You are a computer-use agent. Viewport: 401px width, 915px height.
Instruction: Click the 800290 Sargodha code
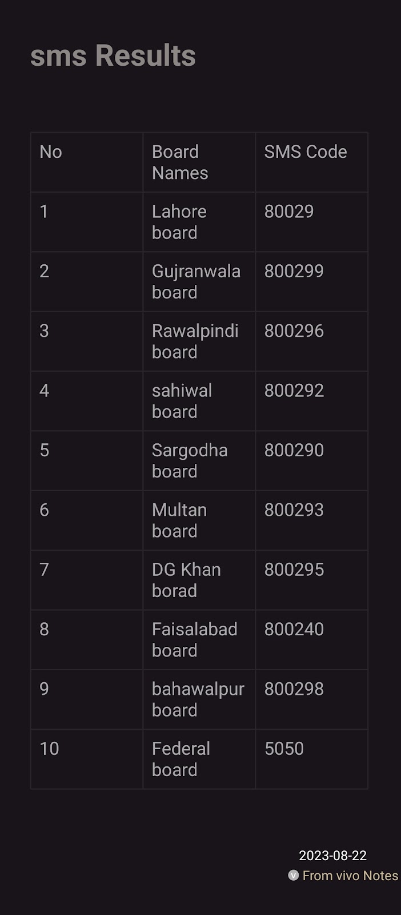[x=294, y=450]
